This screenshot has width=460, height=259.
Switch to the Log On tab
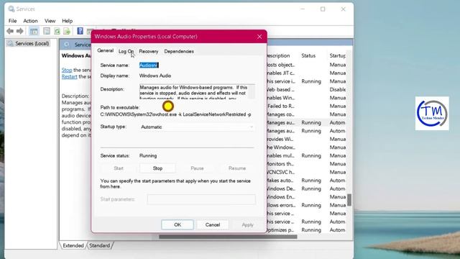pos(126,51)
